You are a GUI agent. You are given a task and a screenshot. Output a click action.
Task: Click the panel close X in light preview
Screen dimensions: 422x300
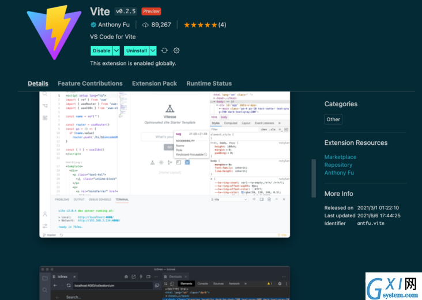(284, 199)
